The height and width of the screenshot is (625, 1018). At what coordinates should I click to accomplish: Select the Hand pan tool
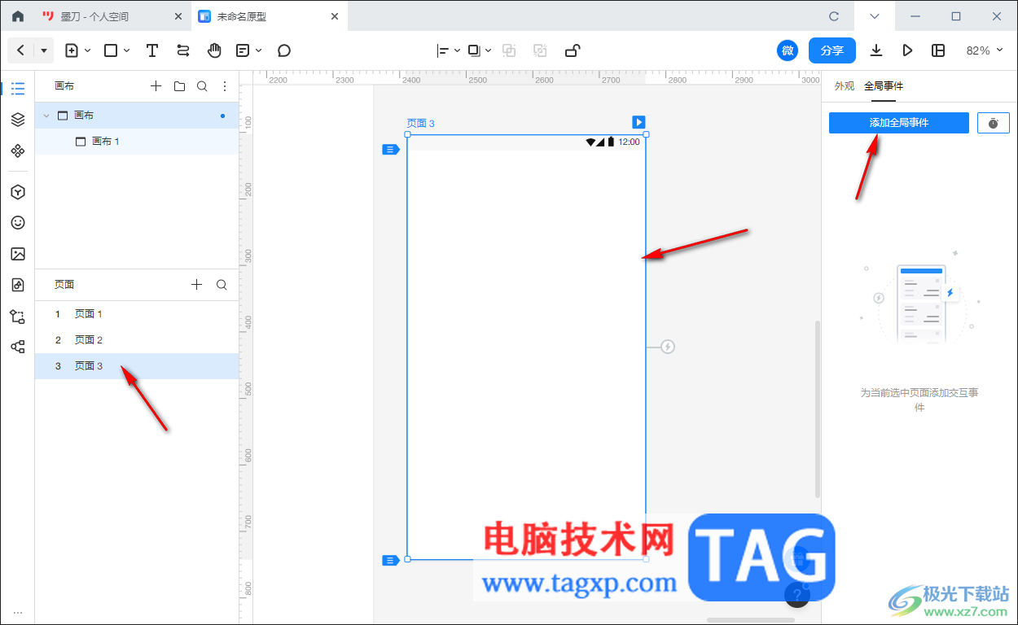click(x=214, y=50)
